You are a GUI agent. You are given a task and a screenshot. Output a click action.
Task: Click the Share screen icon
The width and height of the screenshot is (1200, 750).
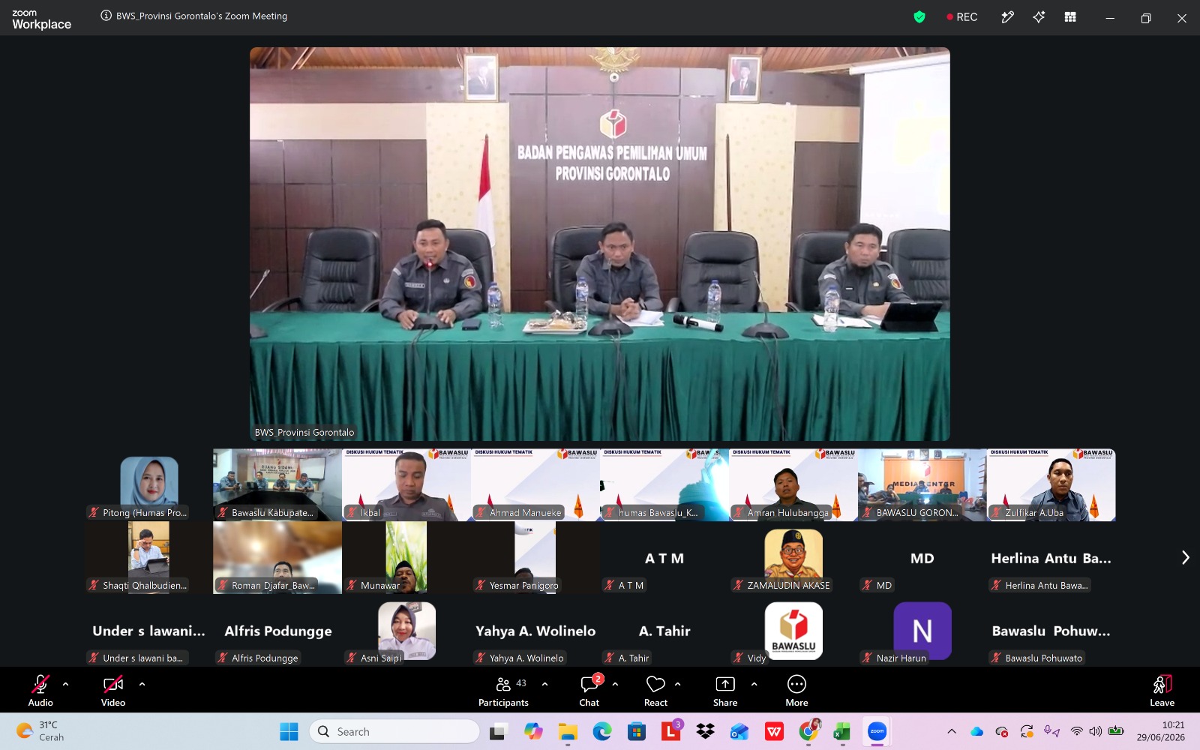725,691
